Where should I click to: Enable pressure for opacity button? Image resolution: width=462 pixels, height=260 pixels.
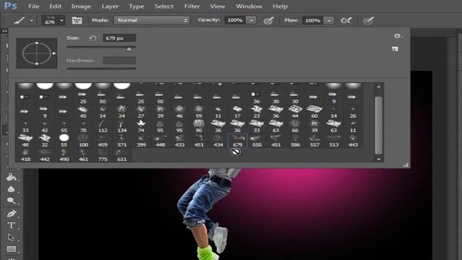click(269, 21)
